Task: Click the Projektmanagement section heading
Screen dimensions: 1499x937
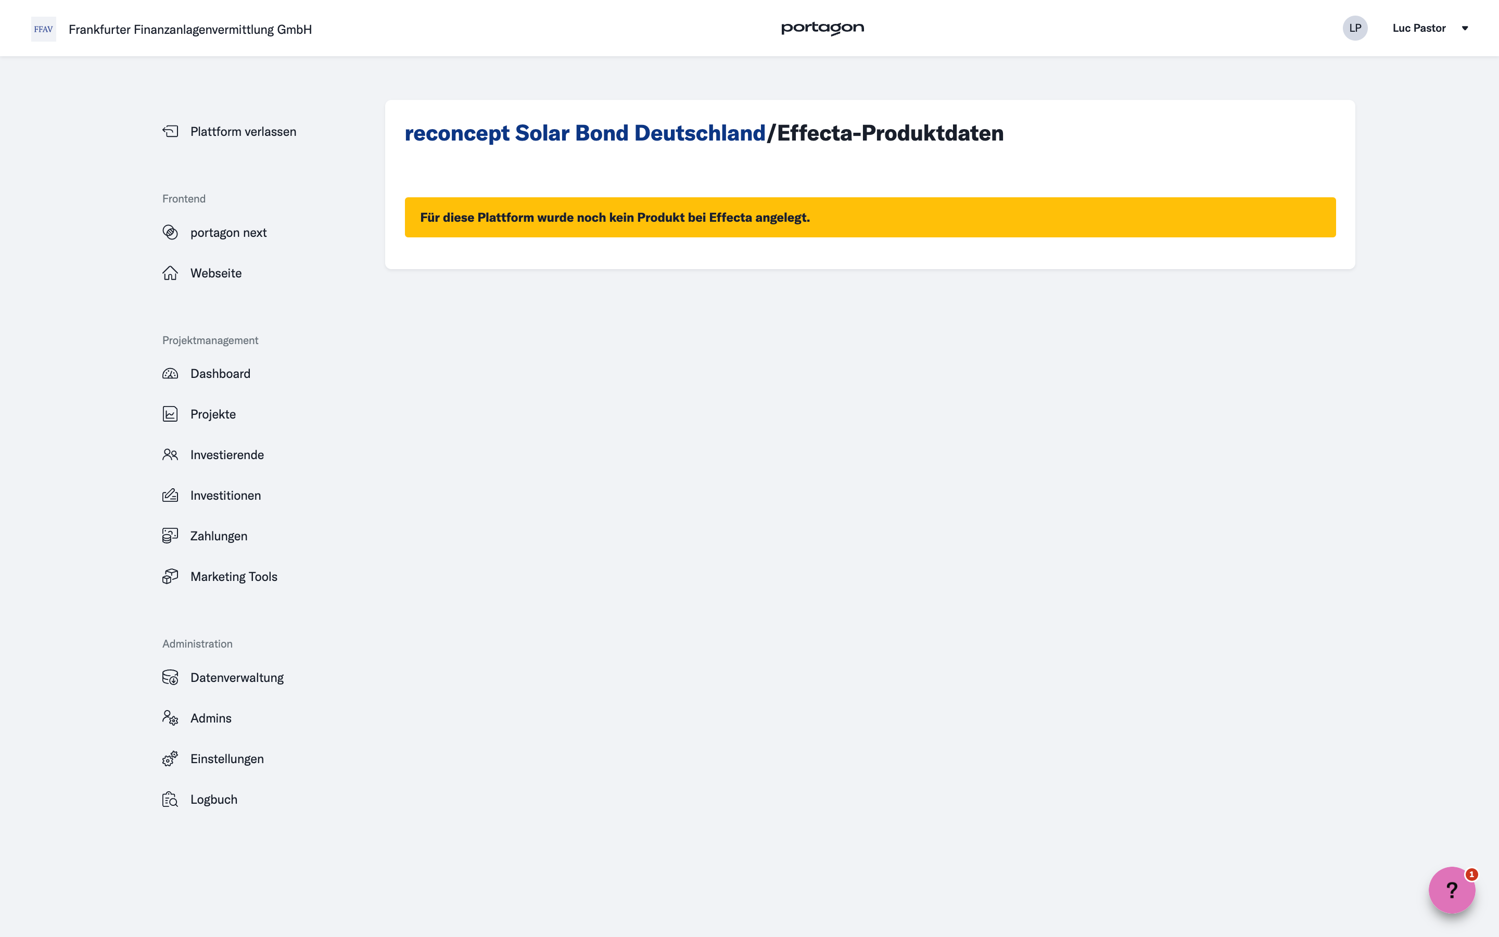Action: pos(211,340)
